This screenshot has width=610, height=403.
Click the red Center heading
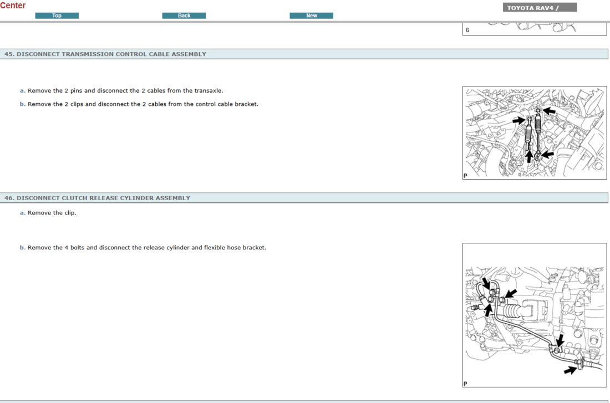(x=13, y=6)
